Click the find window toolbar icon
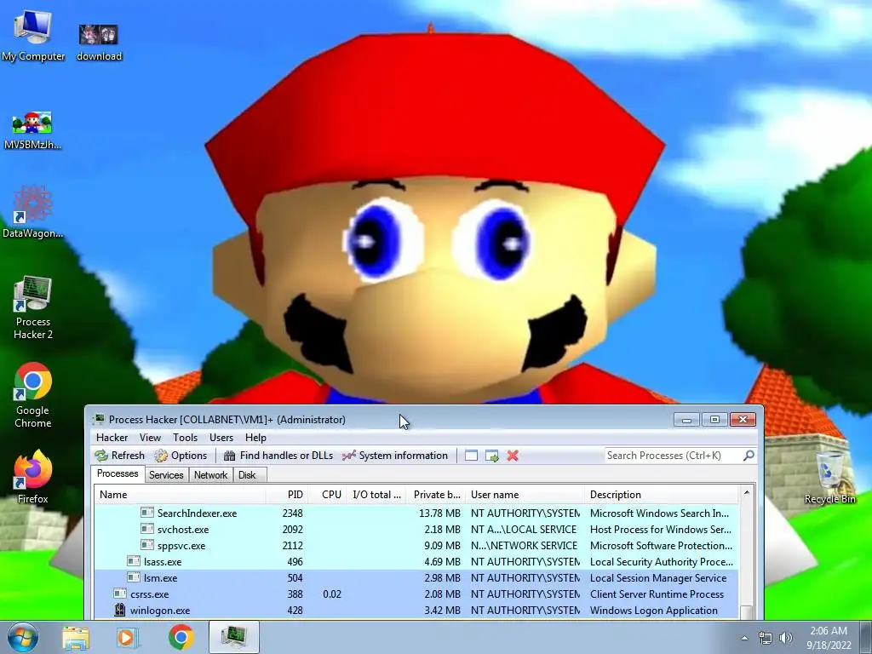 tap(471, 456)
